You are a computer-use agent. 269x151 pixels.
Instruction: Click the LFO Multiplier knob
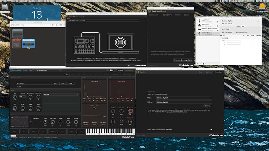pos(76,122)
